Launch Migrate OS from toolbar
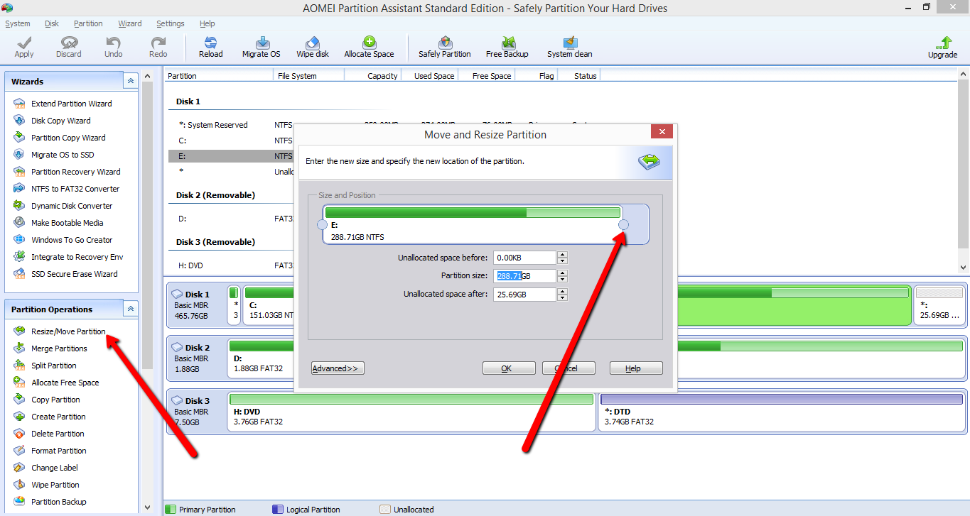 pos(262,48)
